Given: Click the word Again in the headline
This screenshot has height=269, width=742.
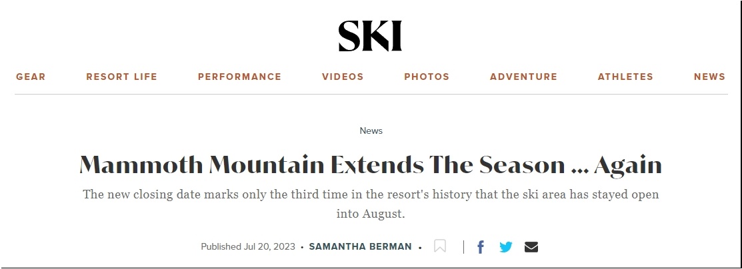Looking at the screenshot, I should [x=628, y=166].
